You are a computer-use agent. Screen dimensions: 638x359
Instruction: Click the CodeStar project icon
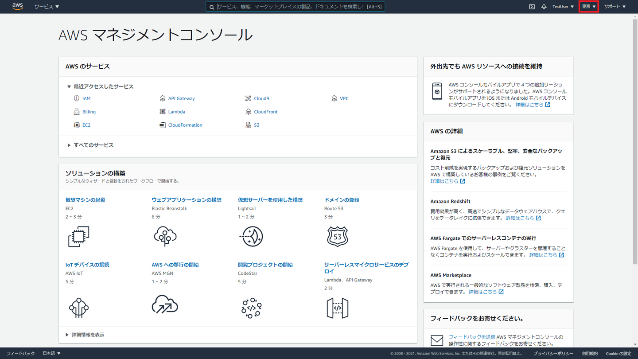click(x=251, y=308)
